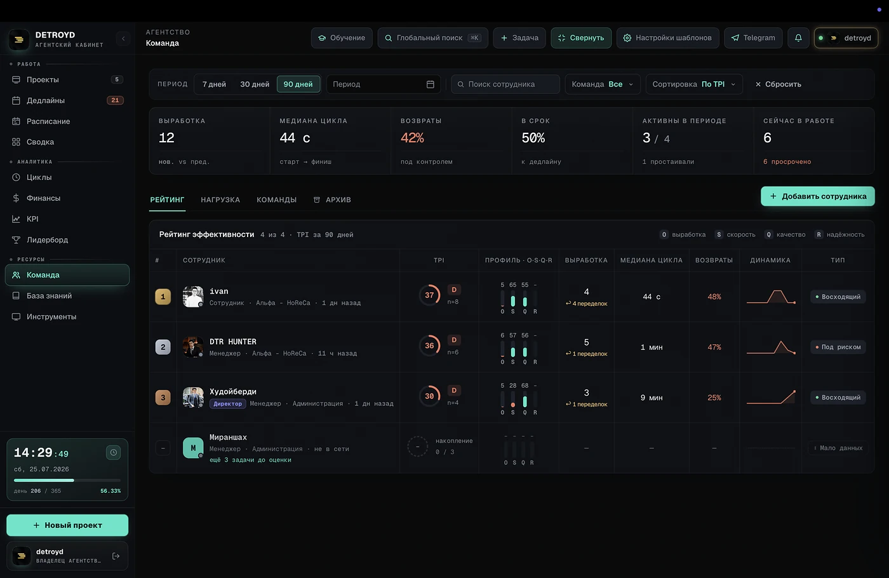Select the 90 дней period
The width and height of the screenshot is (889, 578).
[298, 84]
